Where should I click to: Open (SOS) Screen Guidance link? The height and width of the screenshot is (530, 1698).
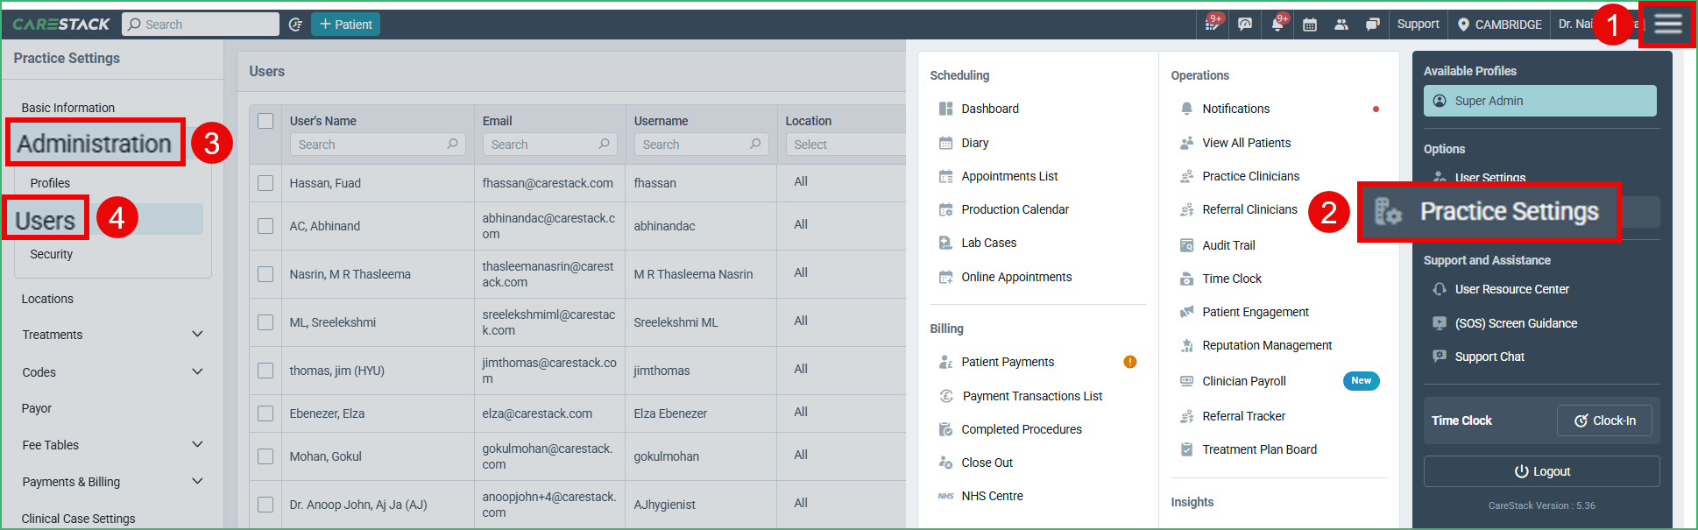point(1515,323)
